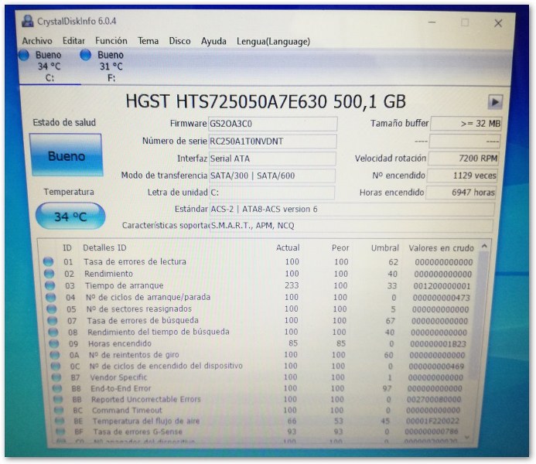Click the next disk arrow button
The width and height of the screenshot is (536, 464).
pos(495,102)
